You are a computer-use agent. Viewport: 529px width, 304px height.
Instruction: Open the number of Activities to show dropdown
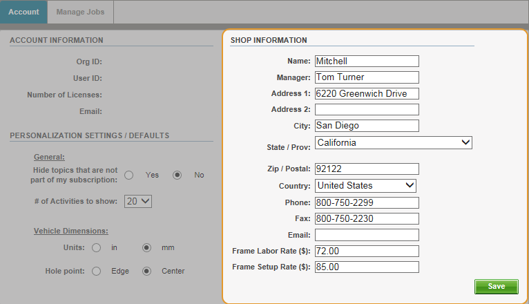coord(138,202)
